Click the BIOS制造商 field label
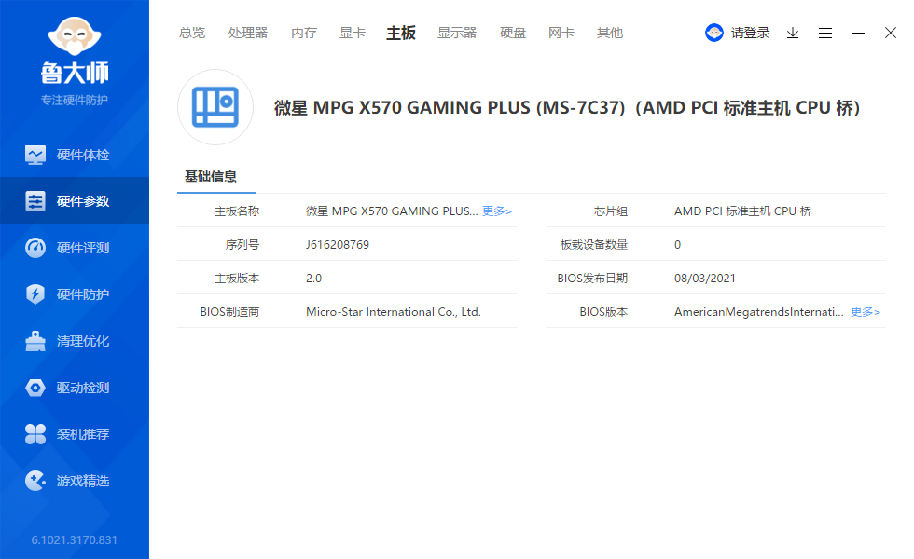This screenshot has width=914, height=559. pyautogui.click(x=229, y=312)
